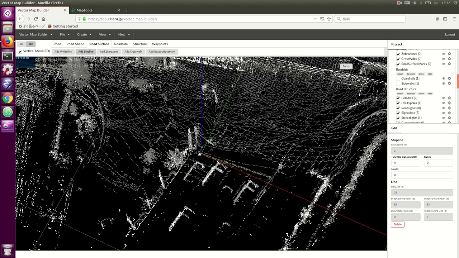Click Logout link
459x258 pixels.
click(450, 34)
